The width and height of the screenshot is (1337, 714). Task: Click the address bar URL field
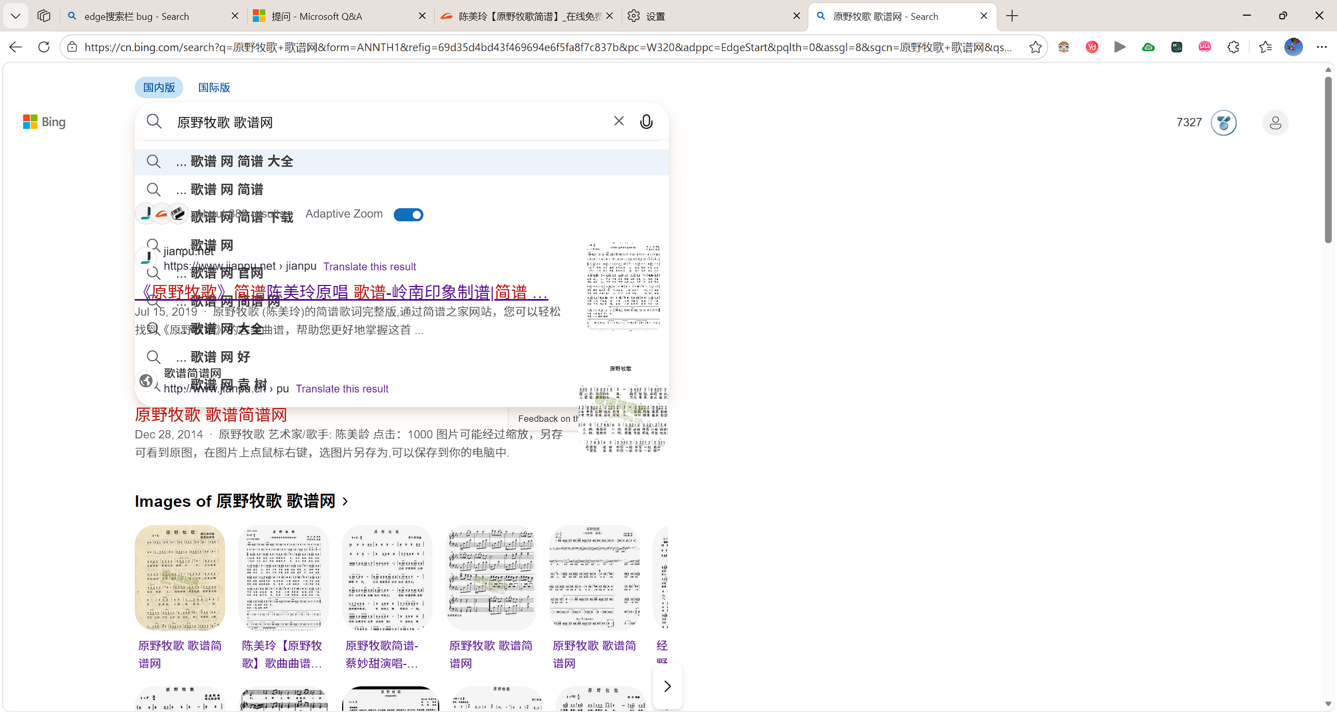point(548,47)
